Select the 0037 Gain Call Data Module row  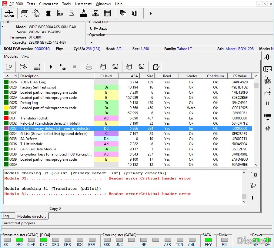128,149
